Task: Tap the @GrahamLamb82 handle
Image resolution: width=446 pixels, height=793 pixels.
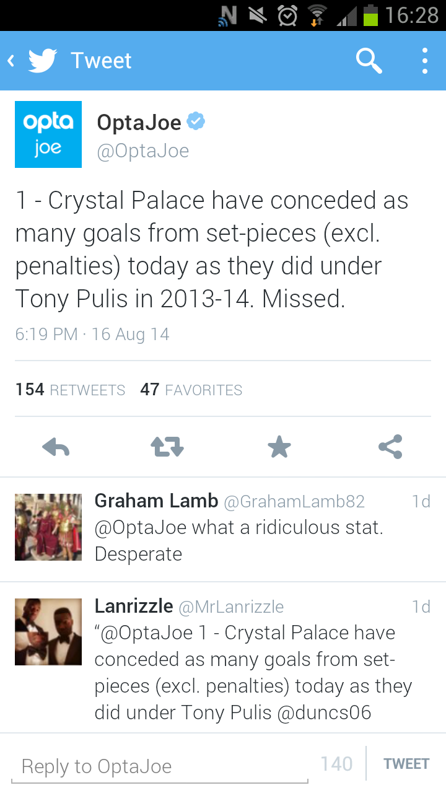Action: click(294, 501)
